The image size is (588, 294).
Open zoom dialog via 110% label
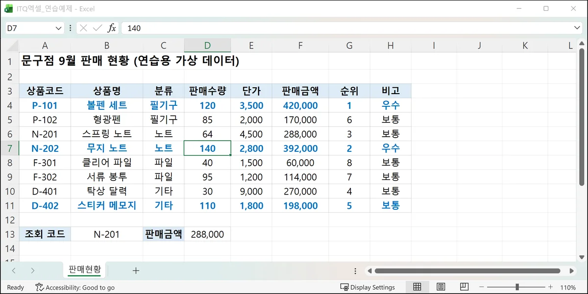(568, 287)
